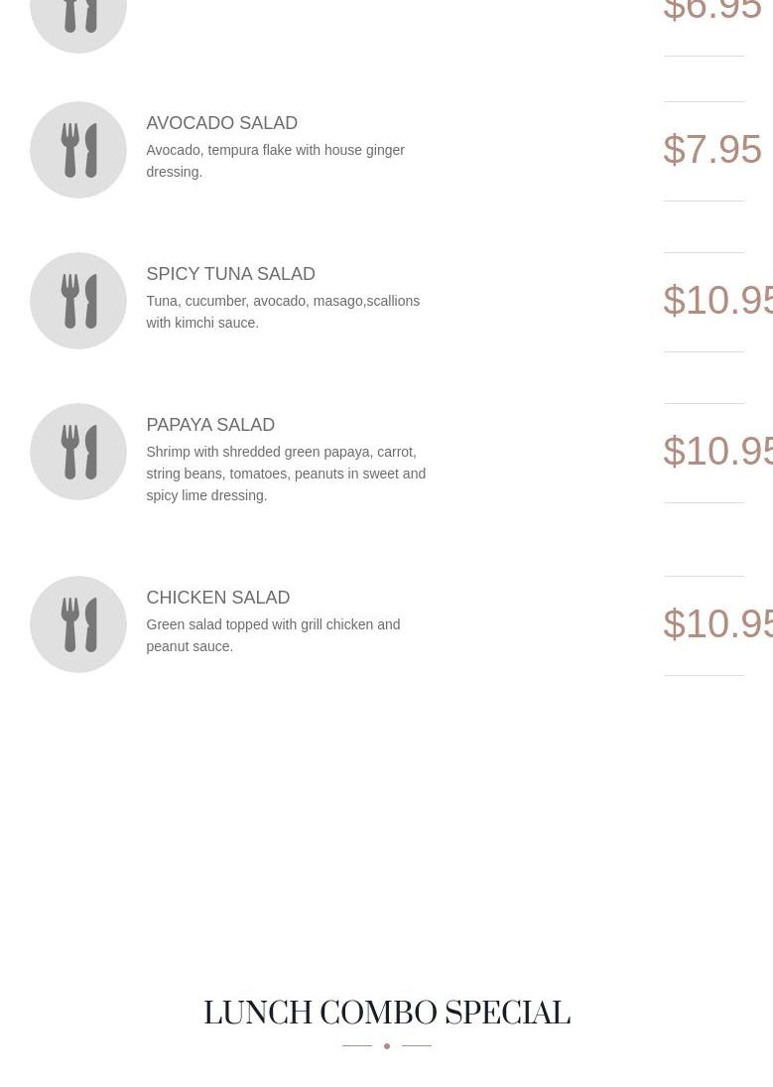Image resolution: width=773 pixels, height=1087 pixels.
Task: Click the Avocado Salad ginger dressing description
Action: point(275,161)
